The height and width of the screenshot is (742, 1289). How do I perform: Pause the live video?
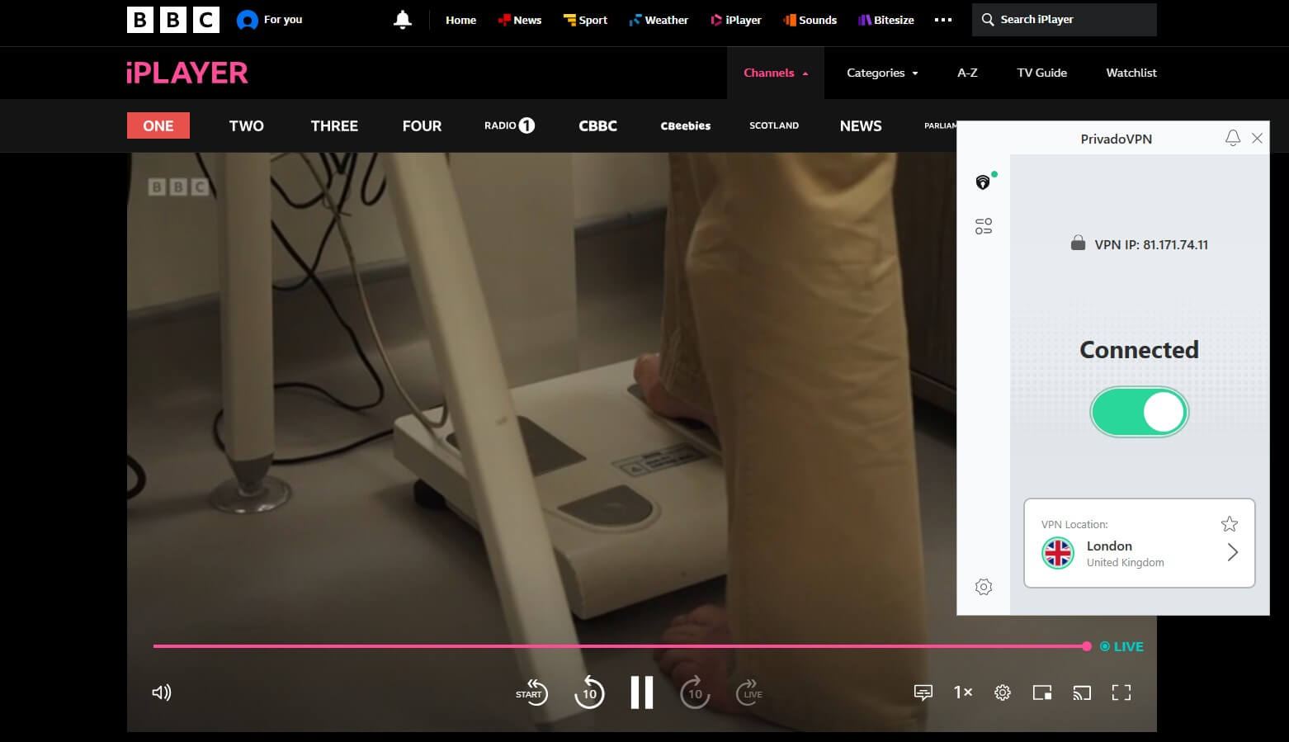(x=642, y=692)
